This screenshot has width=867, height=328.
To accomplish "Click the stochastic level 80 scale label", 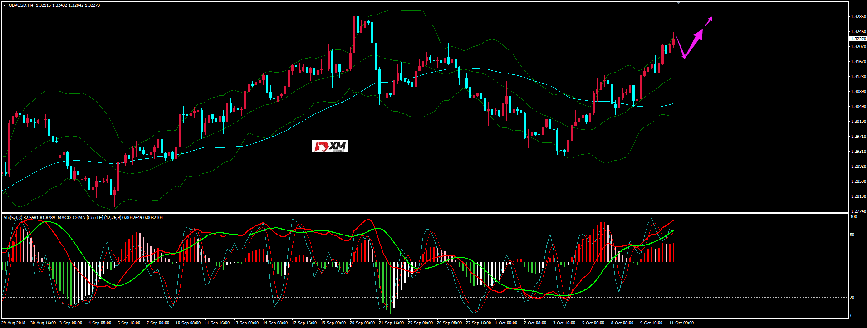I will (x=852, y=235).
